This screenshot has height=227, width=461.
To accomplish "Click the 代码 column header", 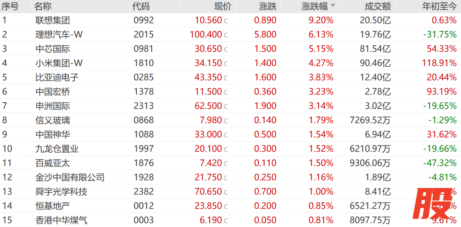I will 141,6.
